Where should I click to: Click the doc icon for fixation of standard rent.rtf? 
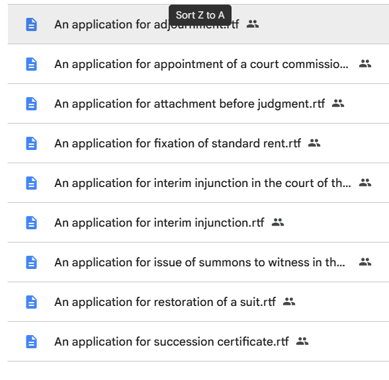coord(32,143)
